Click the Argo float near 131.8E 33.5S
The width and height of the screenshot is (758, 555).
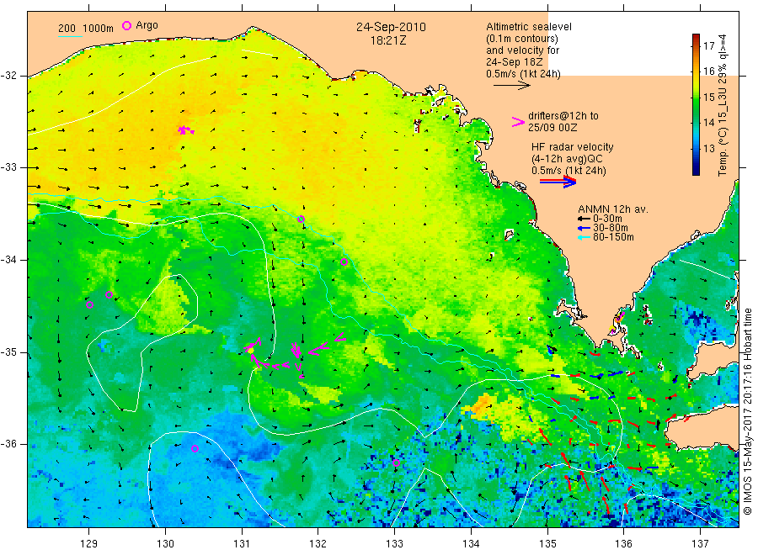(x=302, y=219)
